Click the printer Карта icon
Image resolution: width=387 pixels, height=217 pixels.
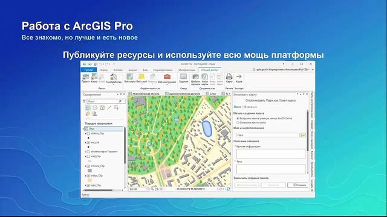click(x=229, y=77)
